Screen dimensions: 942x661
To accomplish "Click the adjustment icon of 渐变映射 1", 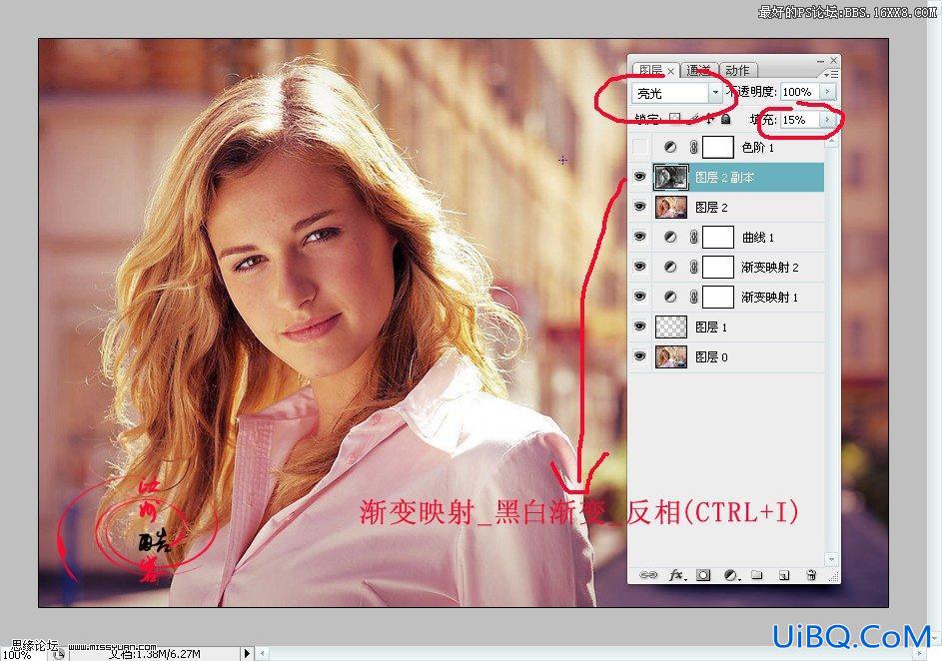I will 670,297.
